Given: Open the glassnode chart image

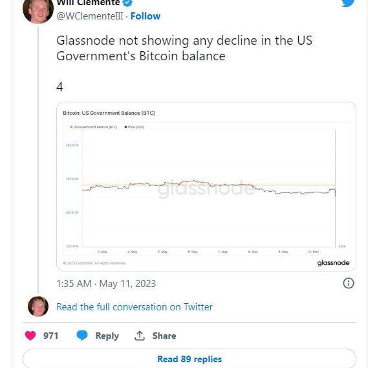Looking at the screenshot, I should coord(206,187).
